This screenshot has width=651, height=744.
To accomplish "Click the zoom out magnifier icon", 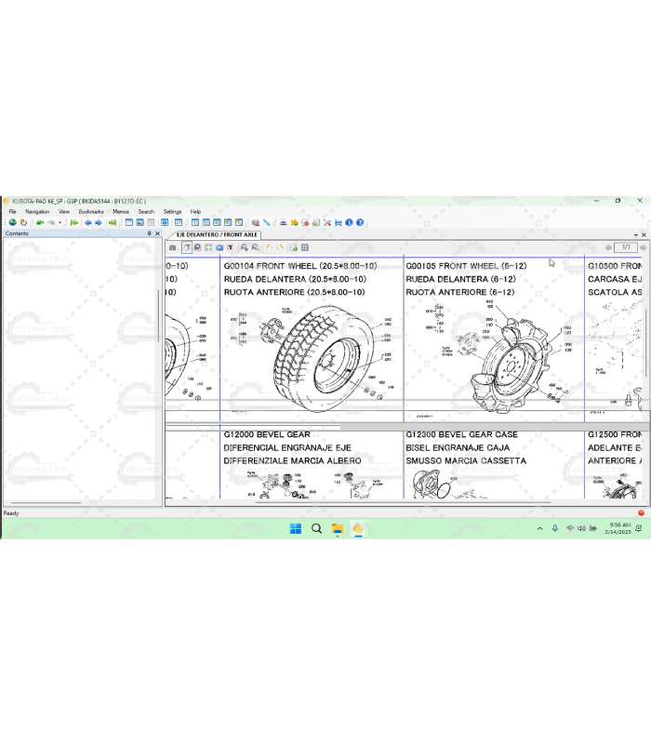I will [x=255, y=247].
